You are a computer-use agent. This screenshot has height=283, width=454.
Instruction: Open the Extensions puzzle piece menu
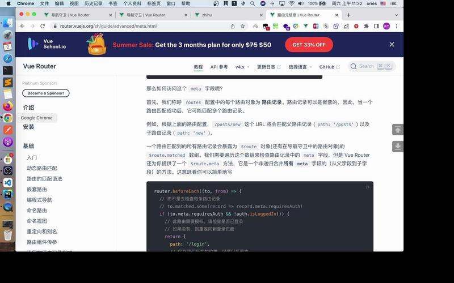point(366,26)
